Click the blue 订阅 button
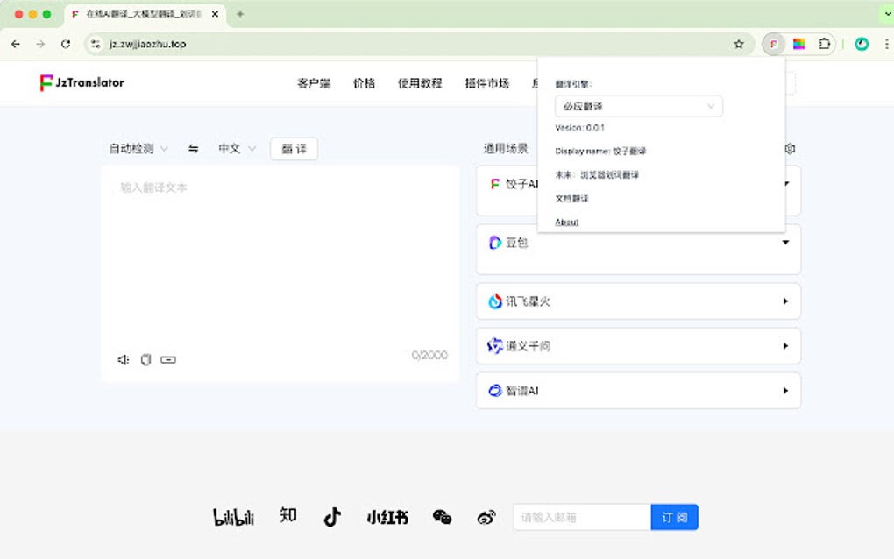The width and height of the screenshot is (894, 559). pyautogui.click(x=674, y=517)
